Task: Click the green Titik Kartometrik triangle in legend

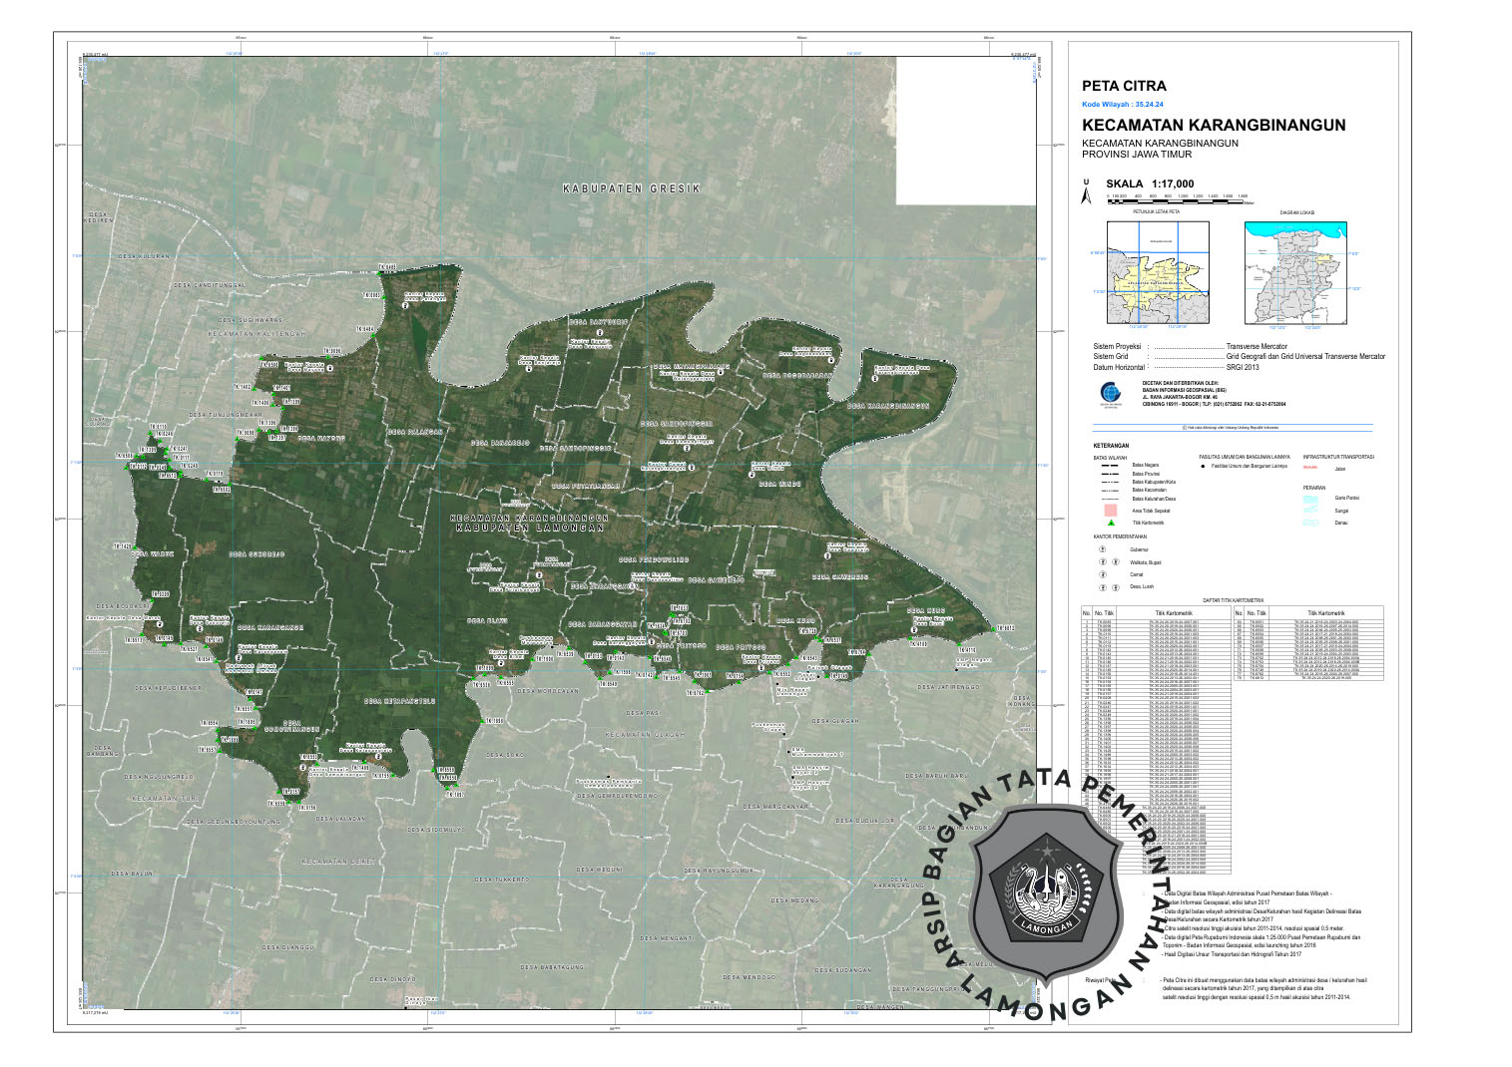Action: [x=1110, y=523]
